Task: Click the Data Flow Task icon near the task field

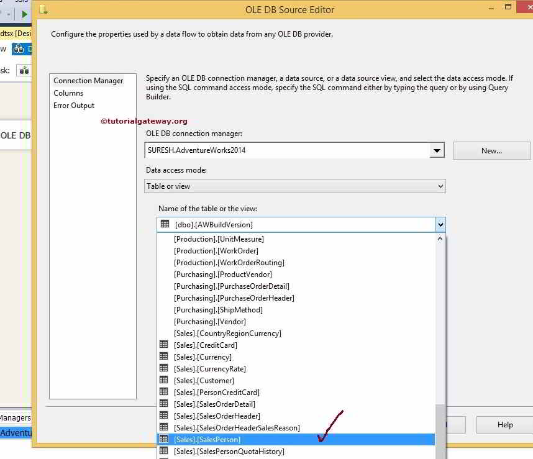Action: coord(23,70)
